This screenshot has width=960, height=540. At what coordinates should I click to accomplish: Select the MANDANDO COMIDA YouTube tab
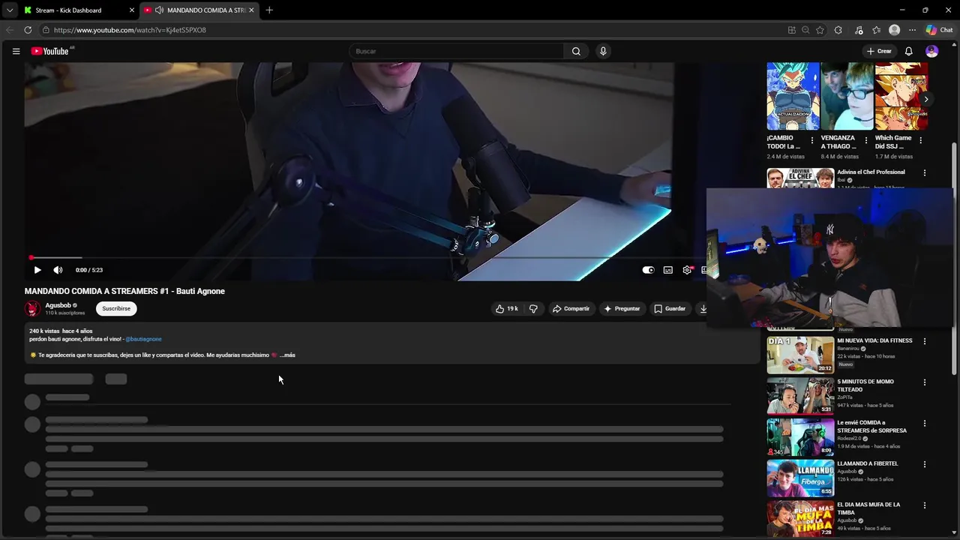pos(200,10)
